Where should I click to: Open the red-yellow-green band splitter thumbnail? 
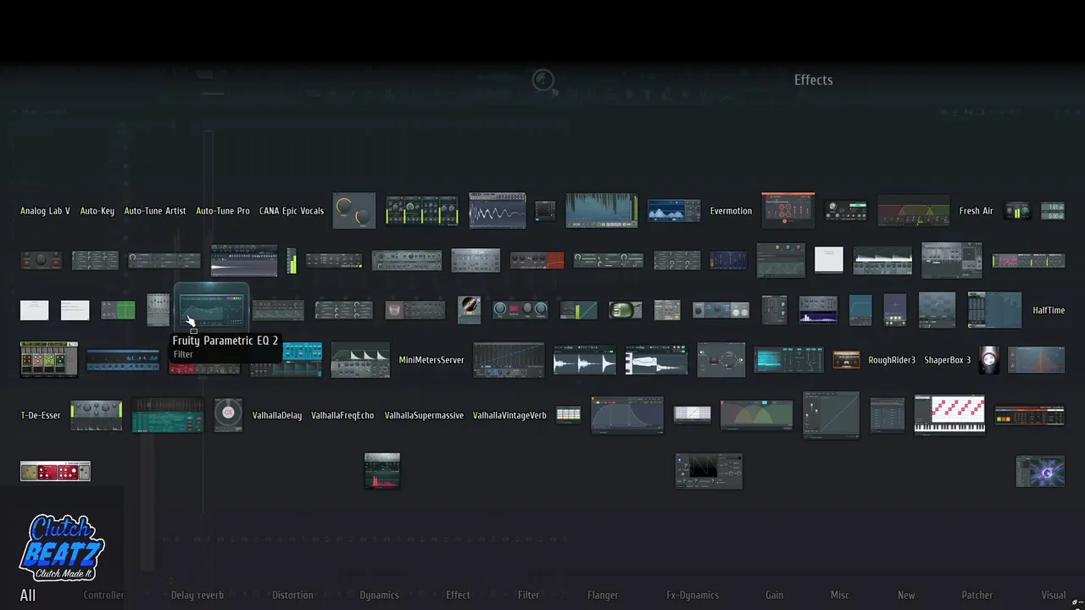coord(913,211)
